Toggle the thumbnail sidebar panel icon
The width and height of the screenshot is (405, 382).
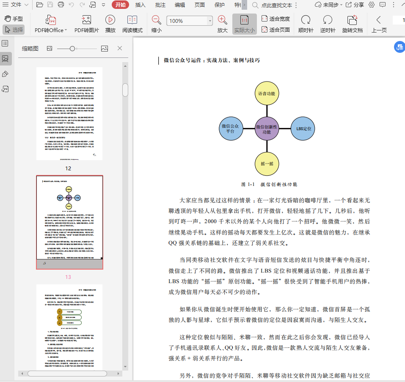click(6, 59)
